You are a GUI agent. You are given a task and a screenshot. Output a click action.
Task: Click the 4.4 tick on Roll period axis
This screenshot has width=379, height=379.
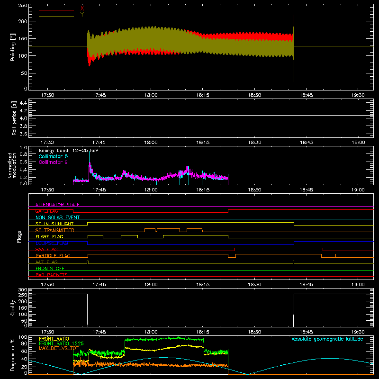tap(23, 103)
